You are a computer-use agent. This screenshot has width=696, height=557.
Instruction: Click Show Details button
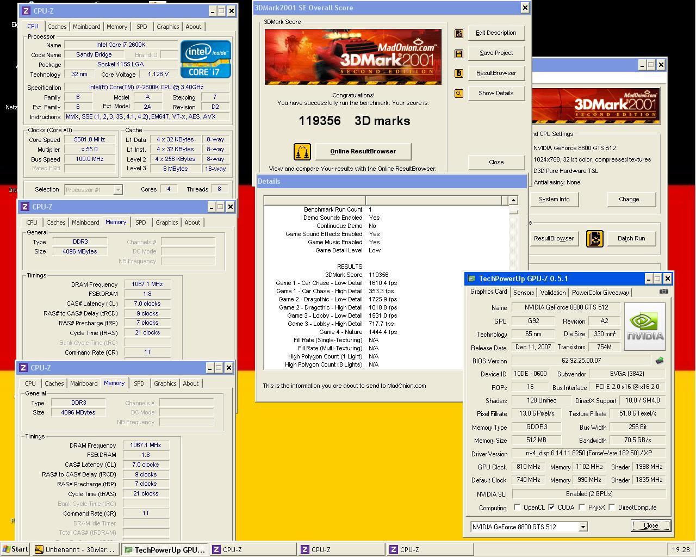[x=496, y=93]
